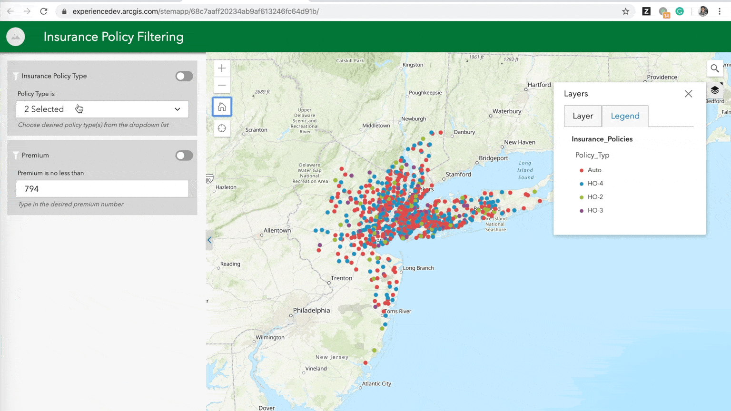The image size is (731, 411).
Task: Open the browser profile avatar
Action: 703,11
